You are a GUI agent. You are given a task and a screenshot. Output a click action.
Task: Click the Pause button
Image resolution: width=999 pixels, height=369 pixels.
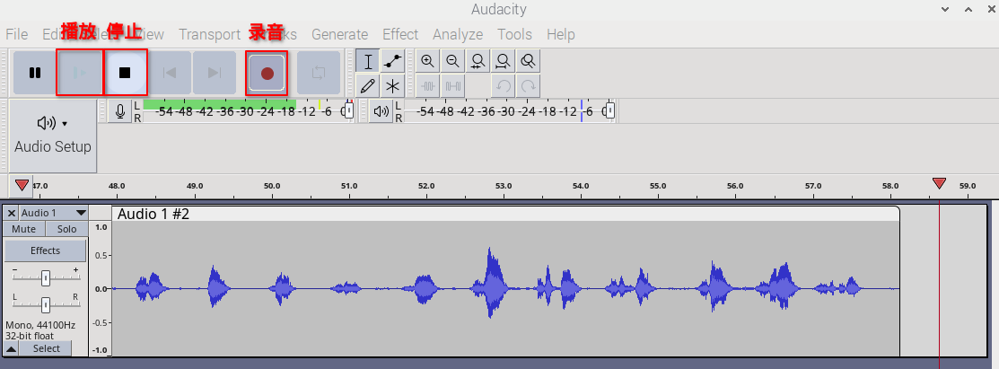[35, 73]
